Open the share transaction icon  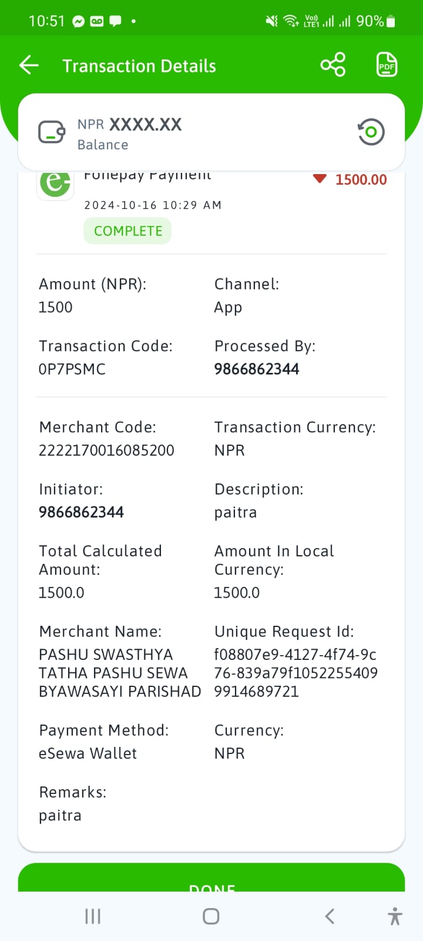(333, 65)
